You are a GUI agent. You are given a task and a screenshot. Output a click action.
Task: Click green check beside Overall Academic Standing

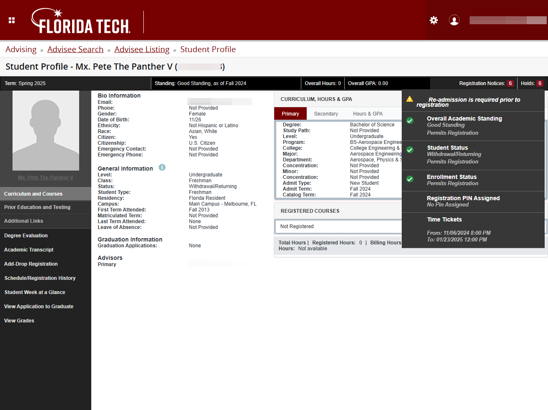point(410,121)
